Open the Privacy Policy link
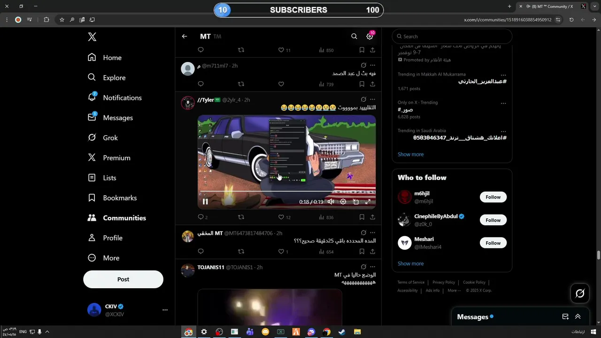The image size is (601, 338). tap(444, 282)
